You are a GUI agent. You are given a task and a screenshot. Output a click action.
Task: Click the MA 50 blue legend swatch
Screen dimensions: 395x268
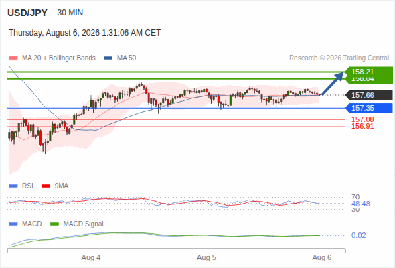(x=108, y=58)
